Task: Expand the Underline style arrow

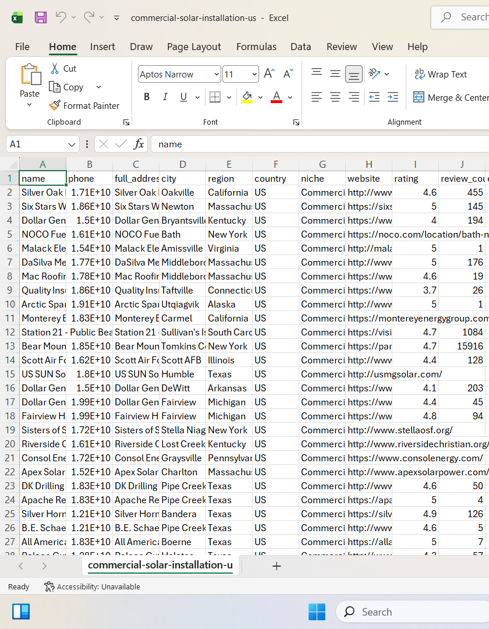Action: tap(197, 97)
